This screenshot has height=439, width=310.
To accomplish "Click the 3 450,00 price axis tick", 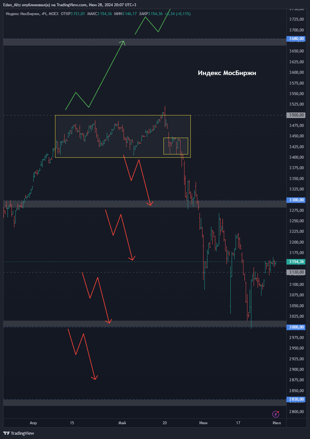I will click(296, 136).
